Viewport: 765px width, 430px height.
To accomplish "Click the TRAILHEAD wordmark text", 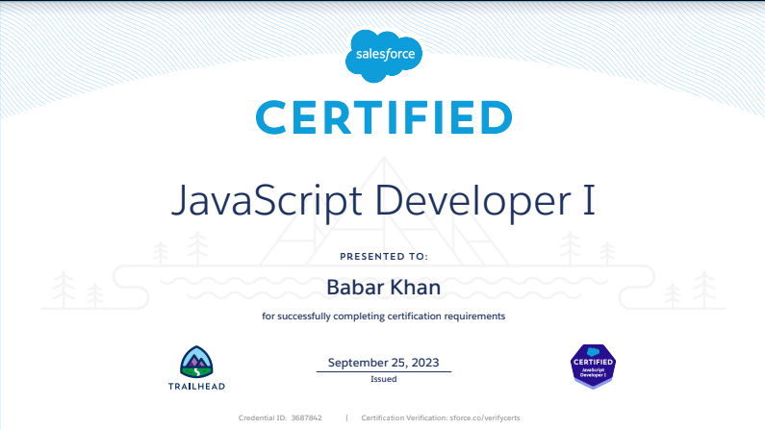I will (196, 386).
